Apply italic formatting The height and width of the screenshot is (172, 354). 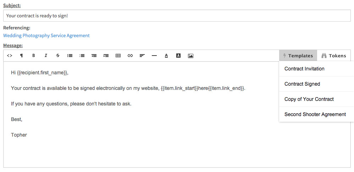[x=46, y=56]
